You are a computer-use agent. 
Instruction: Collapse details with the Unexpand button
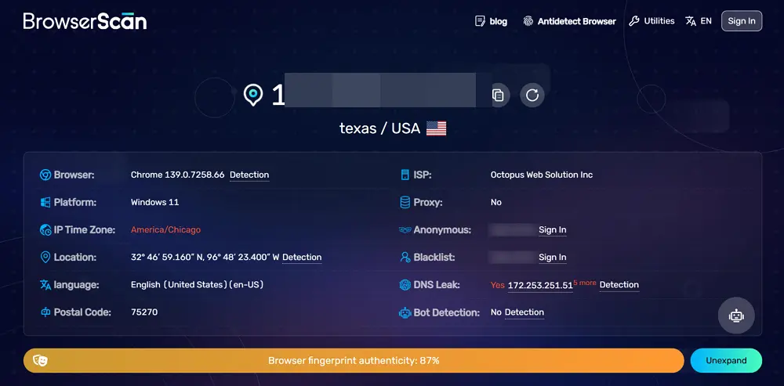click(x=726, y=360)
